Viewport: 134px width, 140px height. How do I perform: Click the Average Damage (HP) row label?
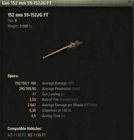[58, 83]
